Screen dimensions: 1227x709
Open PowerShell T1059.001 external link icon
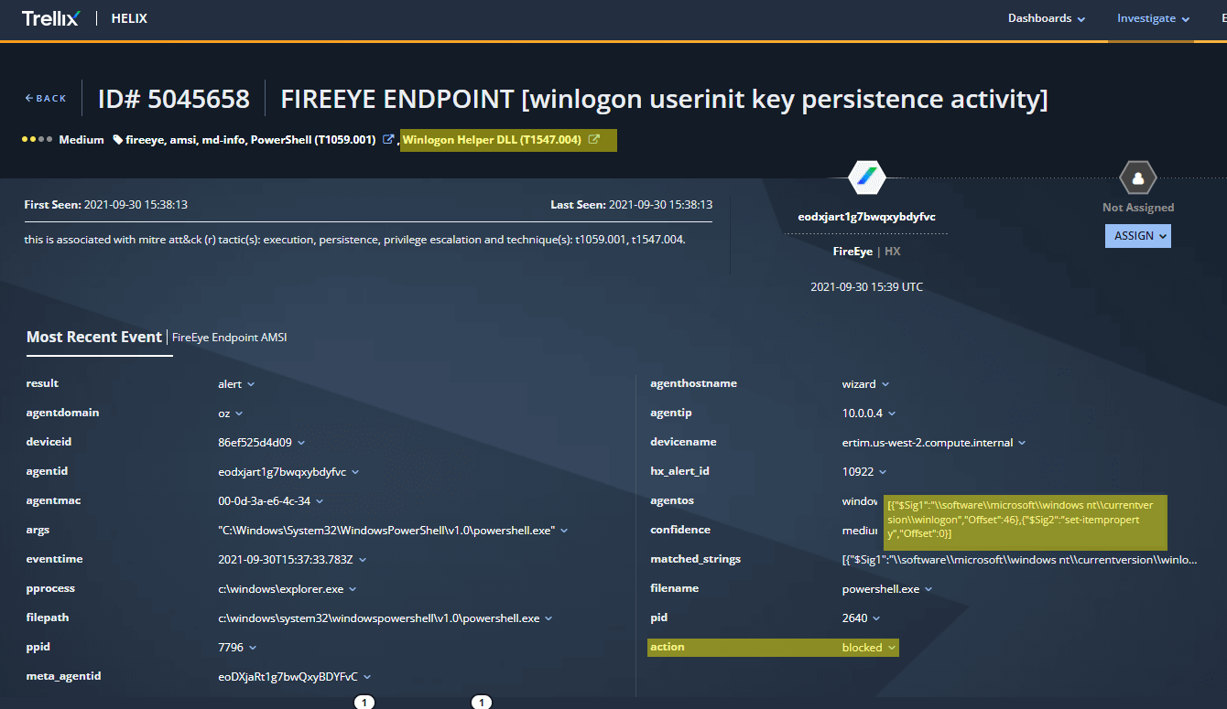click(x=388, y=140)
